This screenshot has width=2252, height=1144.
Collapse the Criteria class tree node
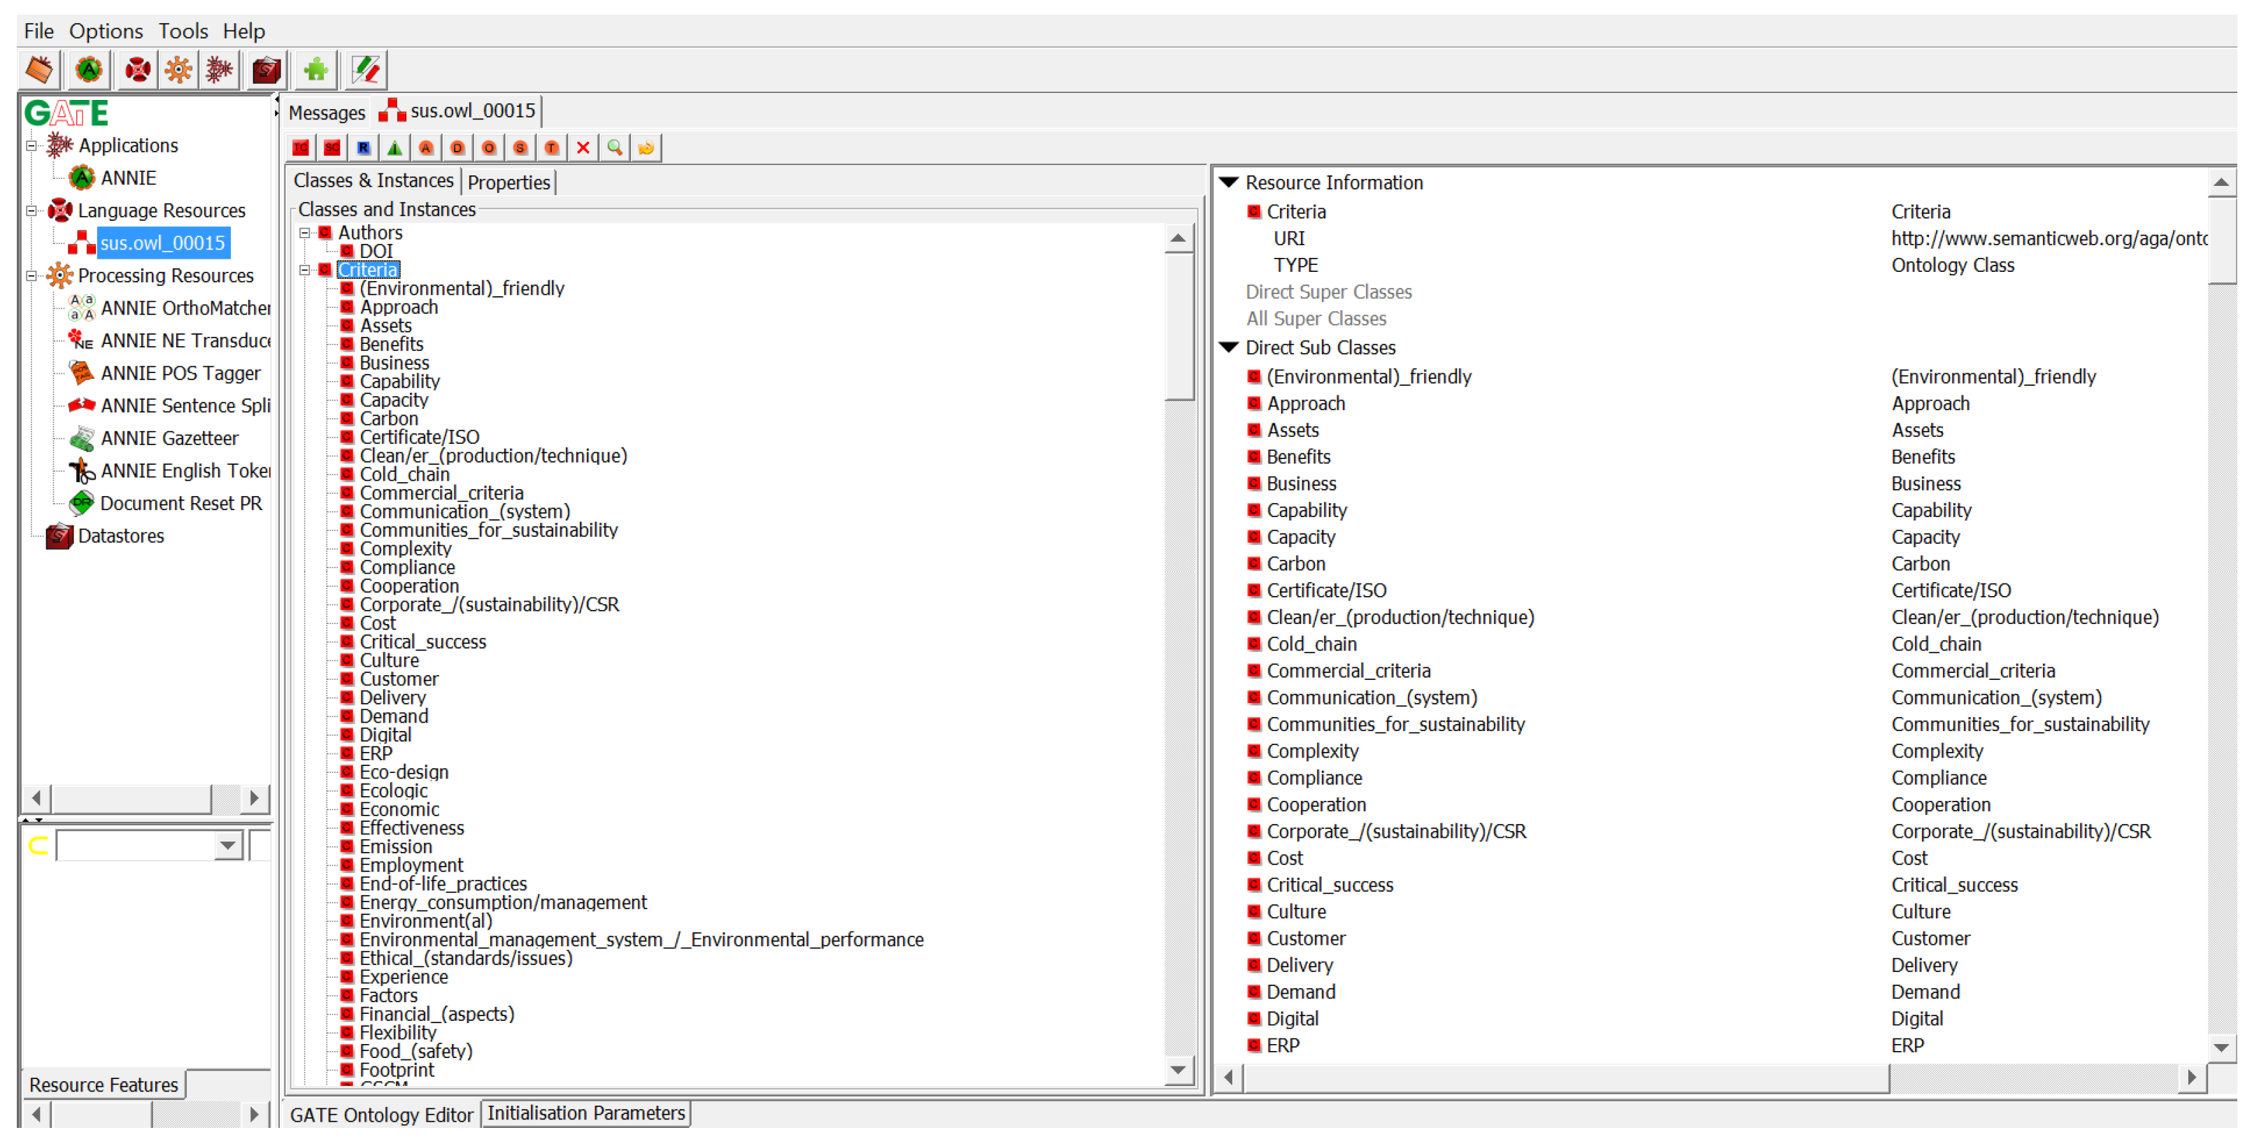(305, 270)
